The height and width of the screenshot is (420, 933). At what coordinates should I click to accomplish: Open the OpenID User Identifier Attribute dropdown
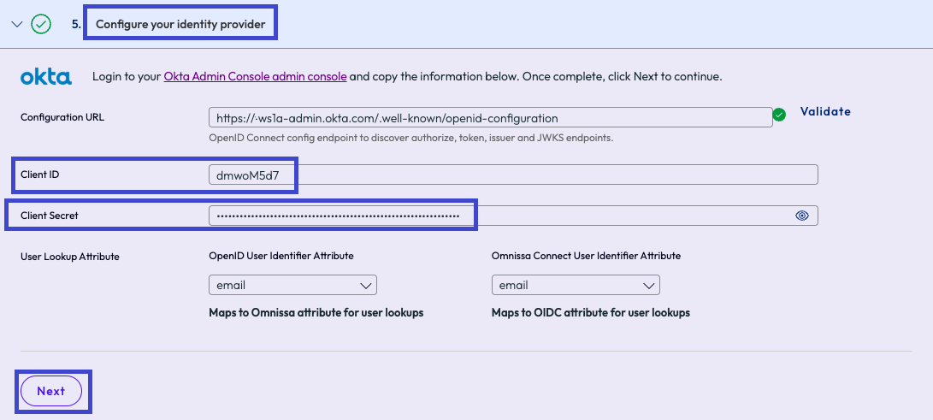292,285
